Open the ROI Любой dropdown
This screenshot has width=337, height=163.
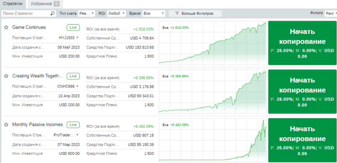[116, 13]
